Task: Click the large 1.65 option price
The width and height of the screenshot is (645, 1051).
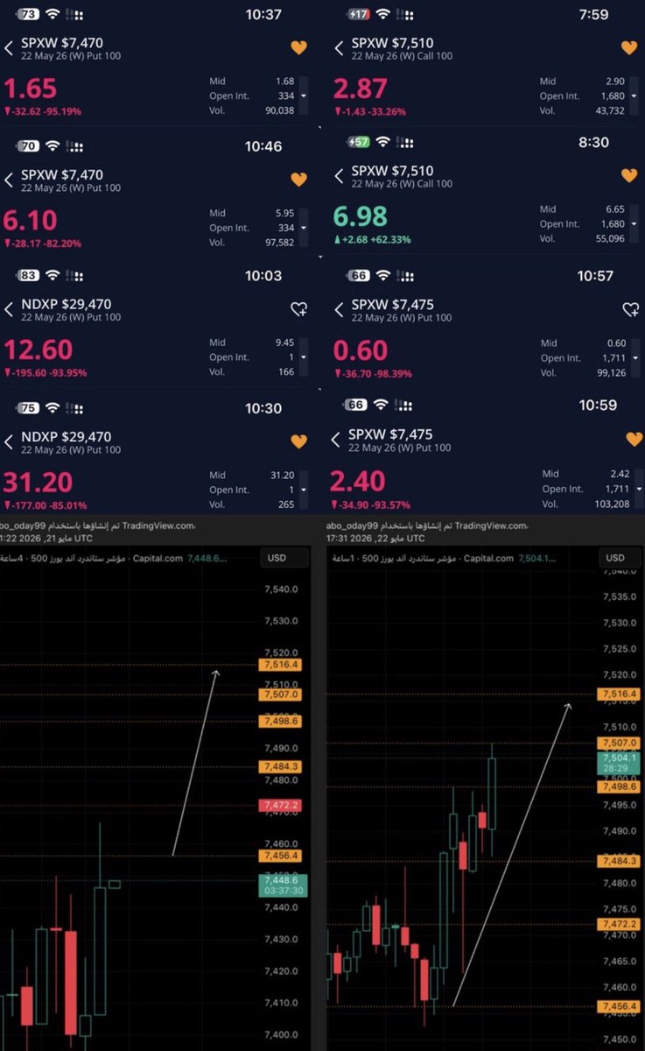Action: 31,89
